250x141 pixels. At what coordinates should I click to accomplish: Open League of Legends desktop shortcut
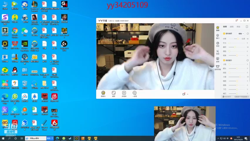(x=35, y=6)
